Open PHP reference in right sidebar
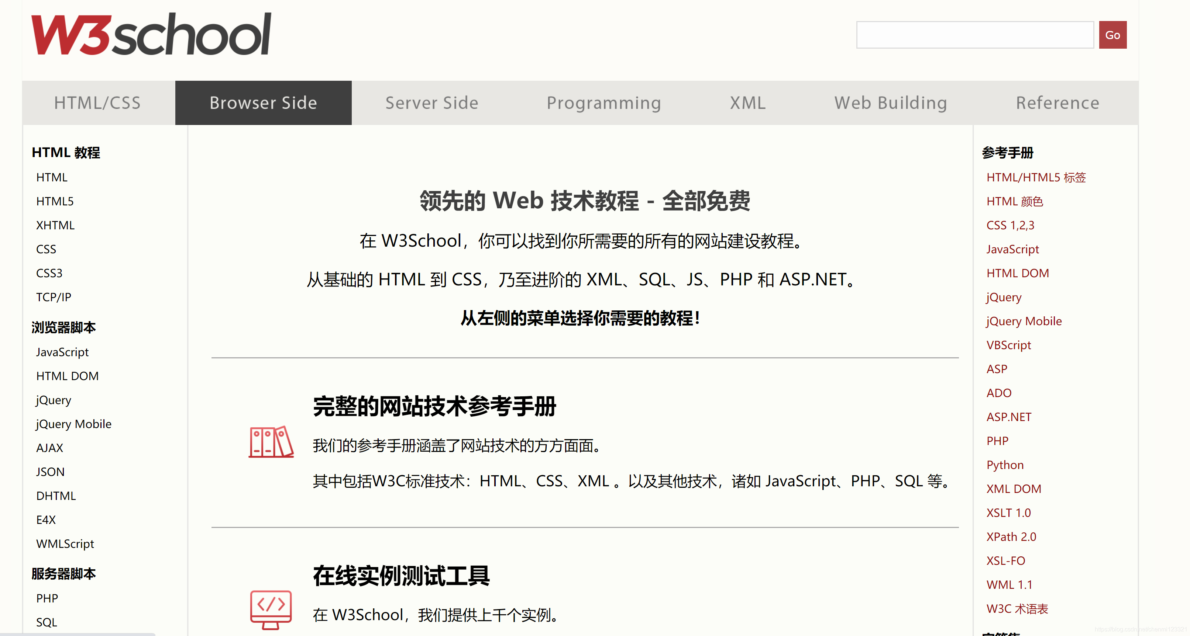1190x636 pixels. tap(997, 441)
